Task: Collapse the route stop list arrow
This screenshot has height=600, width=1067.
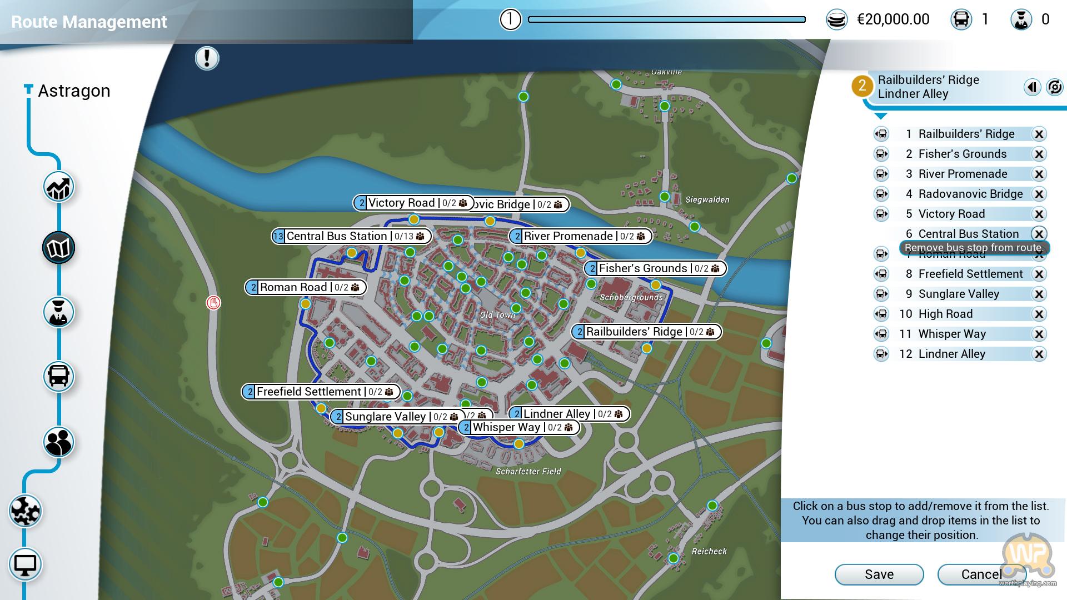Action: coord(881,116)
